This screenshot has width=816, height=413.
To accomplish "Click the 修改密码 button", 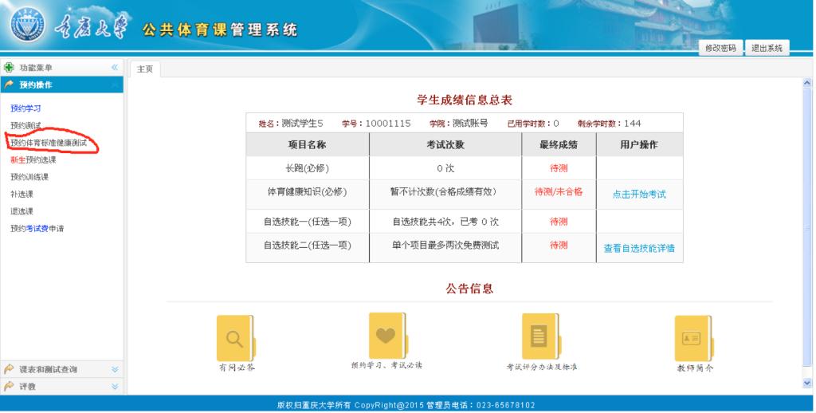I will pos(720,48).
